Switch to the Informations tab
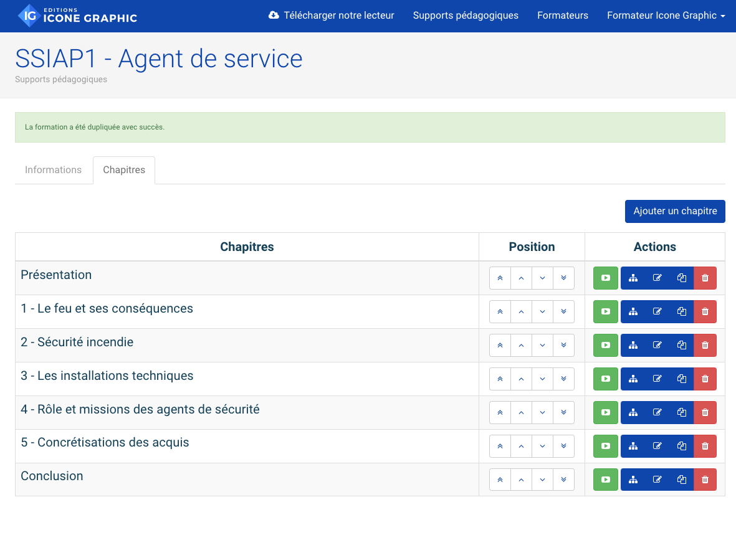 point(53,170)
